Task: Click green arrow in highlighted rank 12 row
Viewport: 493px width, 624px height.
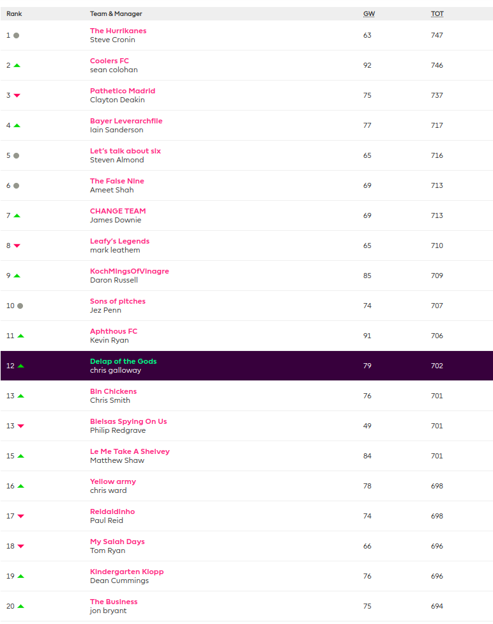Action: (20, 366)
